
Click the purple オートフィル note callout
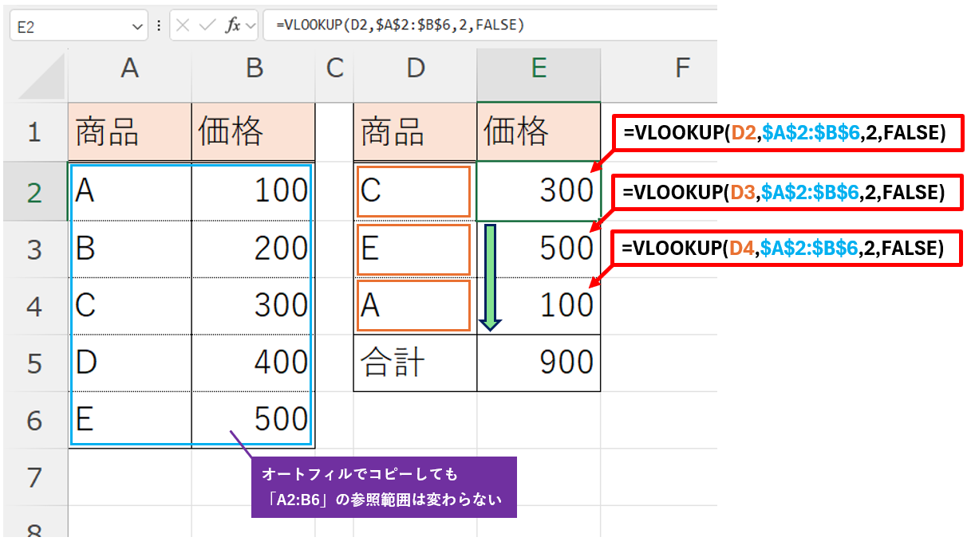[384, 487]
